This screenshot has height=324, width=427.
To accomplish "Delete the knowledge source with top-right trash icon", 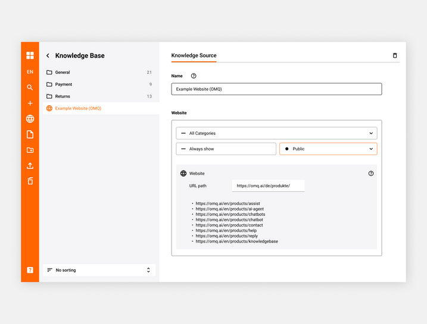I will tap(395, 55).
